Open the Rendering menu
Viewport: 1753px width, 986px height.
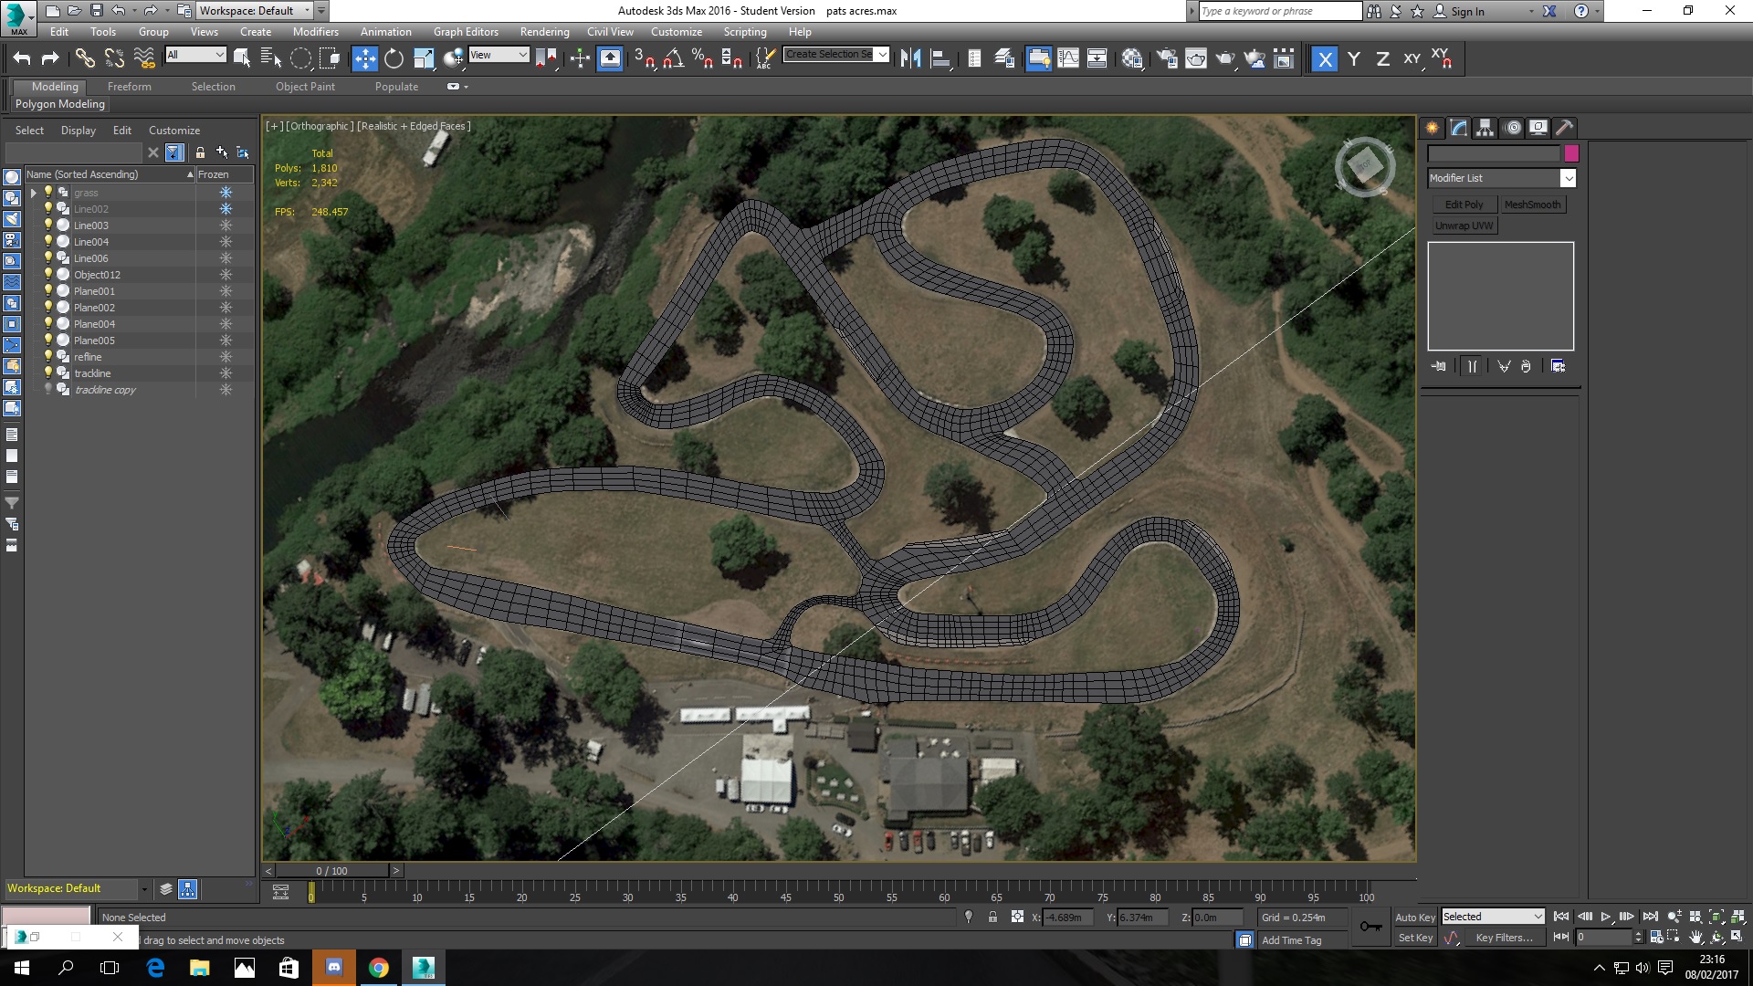[x=544, y=32]
